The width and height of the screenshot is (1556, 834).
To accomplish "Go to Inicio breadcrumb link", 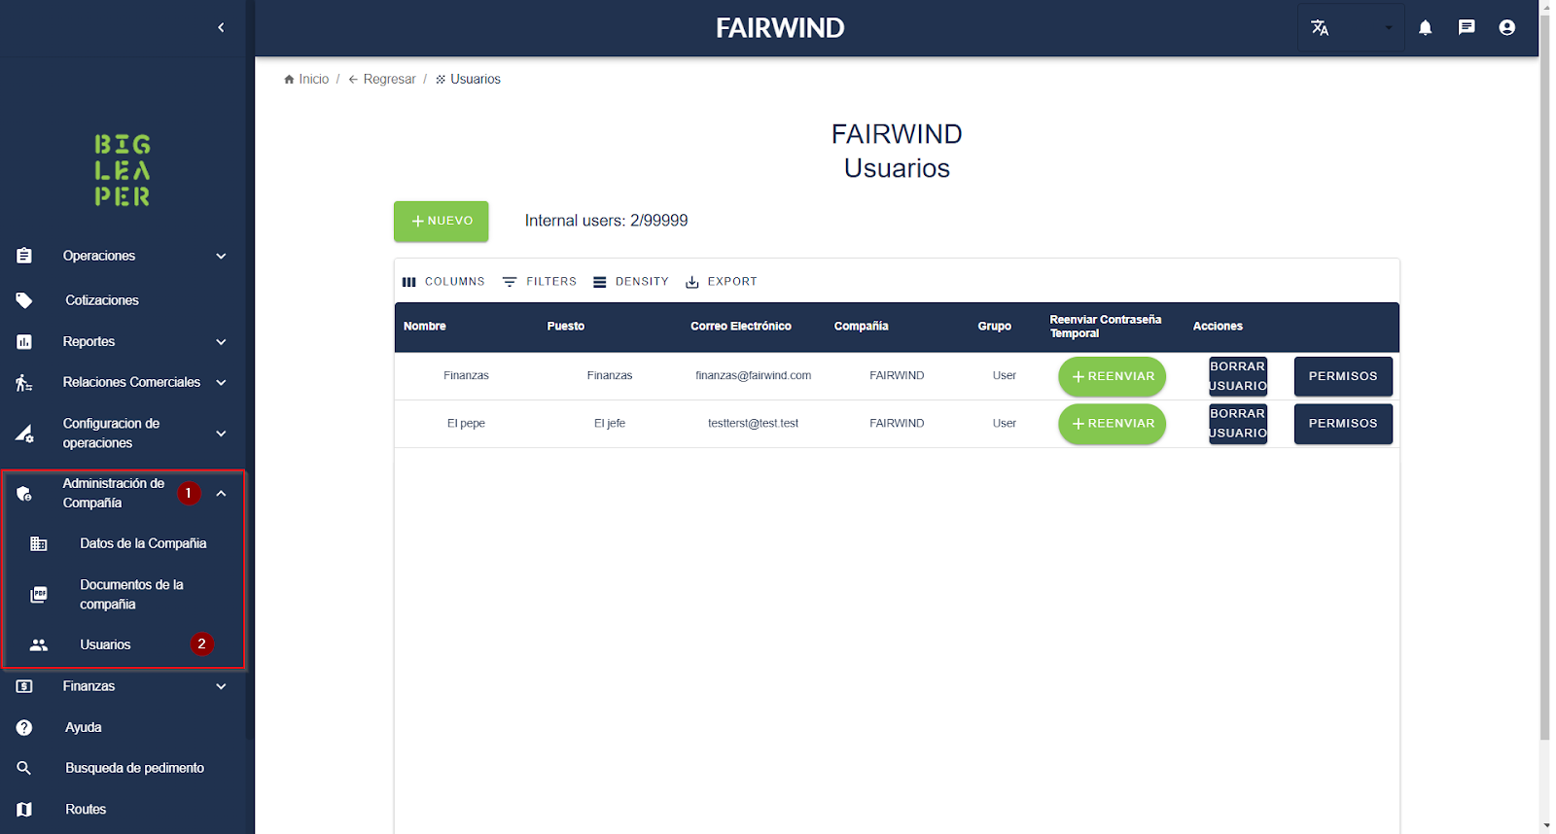I will tap(306, 79).
